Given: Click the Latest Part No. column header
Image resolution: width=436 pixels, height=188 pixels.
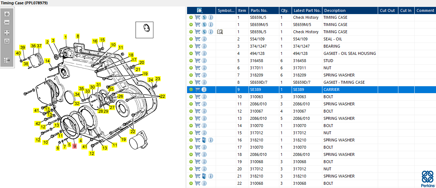Looking at the screenshot, I should (x=306, y=10).
